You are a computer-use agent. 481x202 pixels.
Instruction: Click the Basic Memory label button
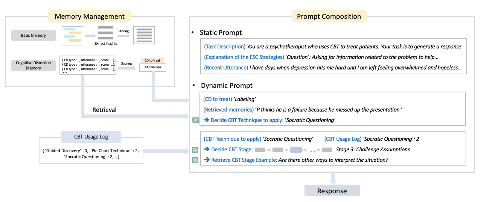[33, 35]
